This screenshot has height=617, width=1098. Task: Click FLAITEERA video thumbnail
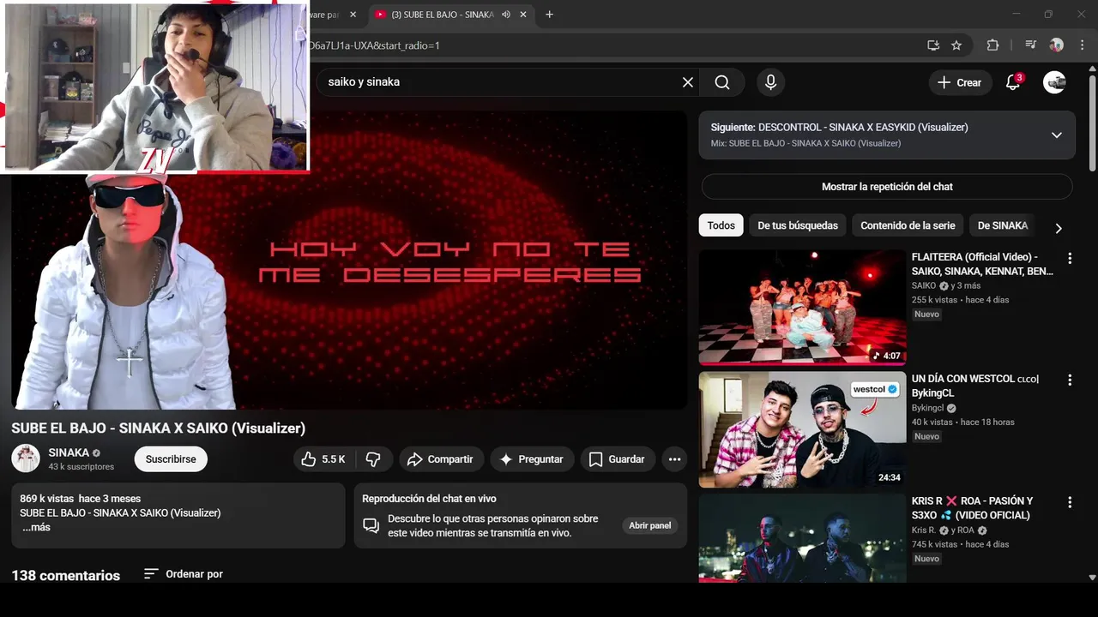tap(802, 307)
